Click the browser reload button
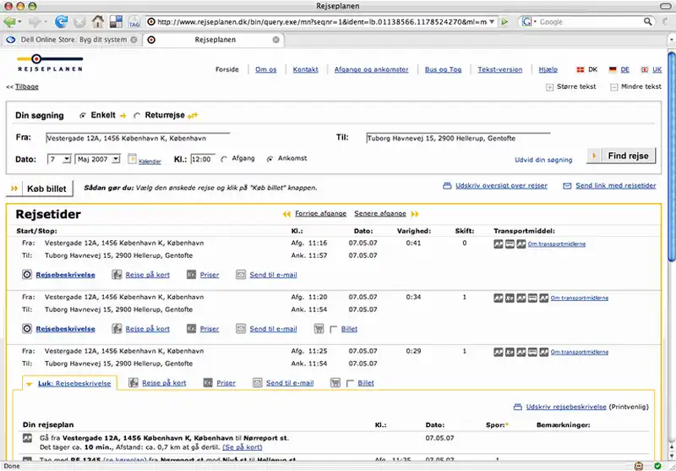This screenshot has width=676, height=471. [x=62, y=21]
